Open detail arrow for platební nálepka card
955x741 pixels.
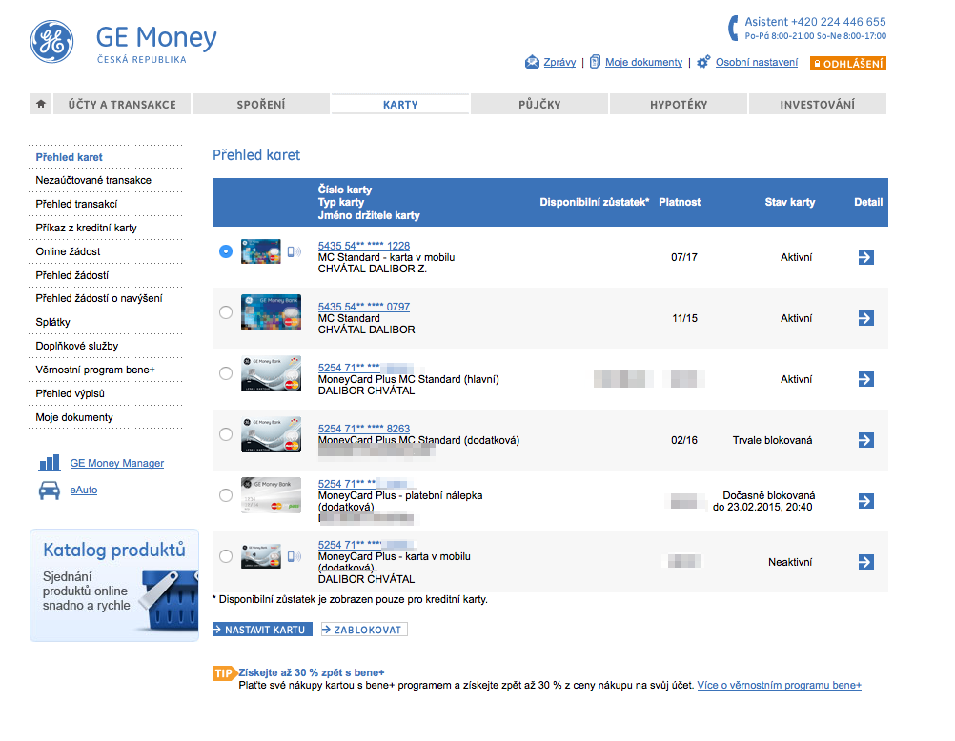tap(865, 500)
